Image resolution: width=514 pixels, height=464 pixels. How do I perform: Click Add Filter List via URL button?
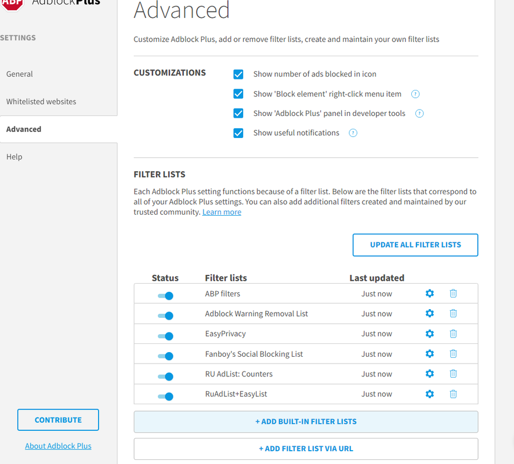click(306, 449)
